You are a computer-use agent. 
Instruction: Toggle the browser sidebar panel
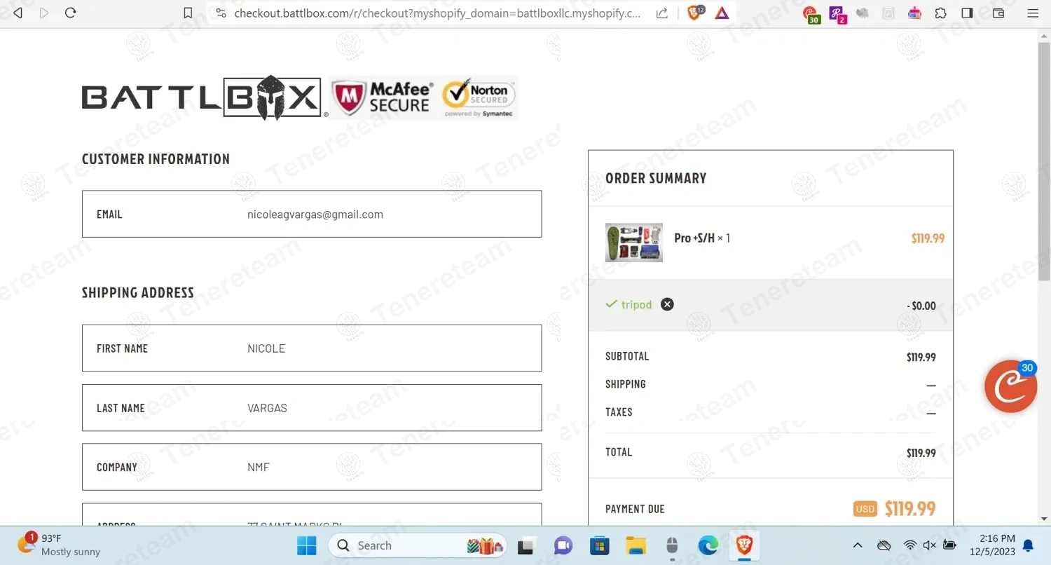tap(968, 13)
